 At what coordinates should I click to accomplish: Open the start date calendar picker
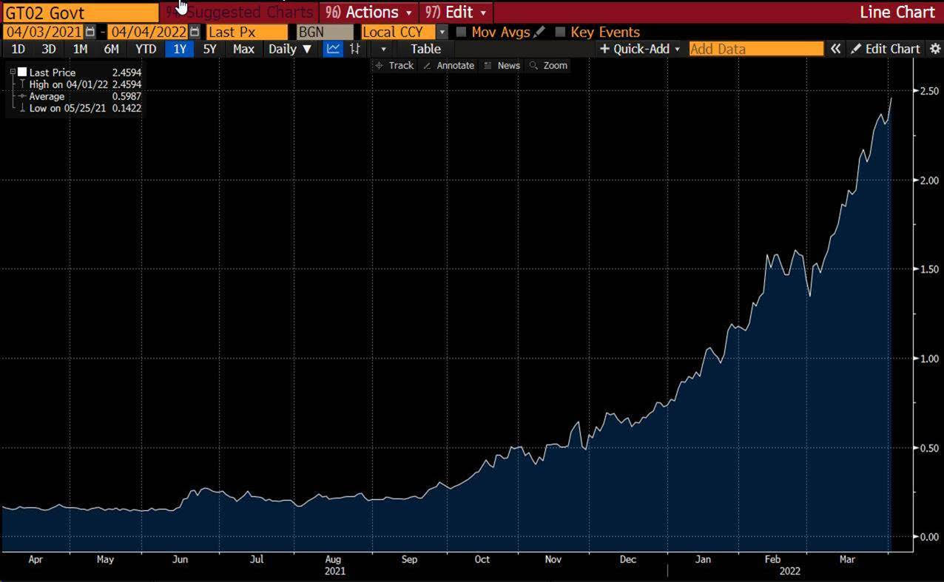tap(90, 32)
